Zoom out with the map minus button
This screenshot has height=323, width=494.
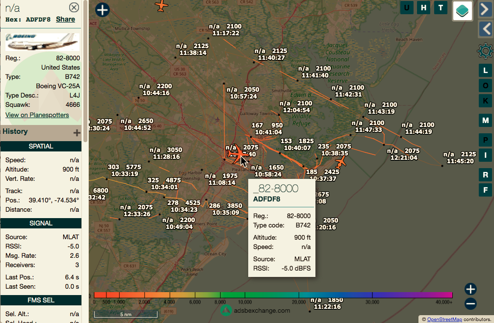(x=470, y=304)
